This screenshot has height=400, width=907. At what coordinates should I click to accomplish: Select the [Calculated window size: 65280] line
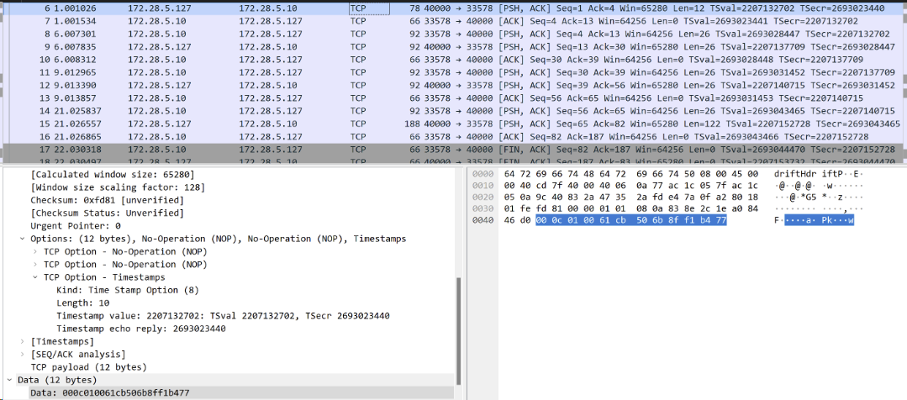(x=112, y=175)
